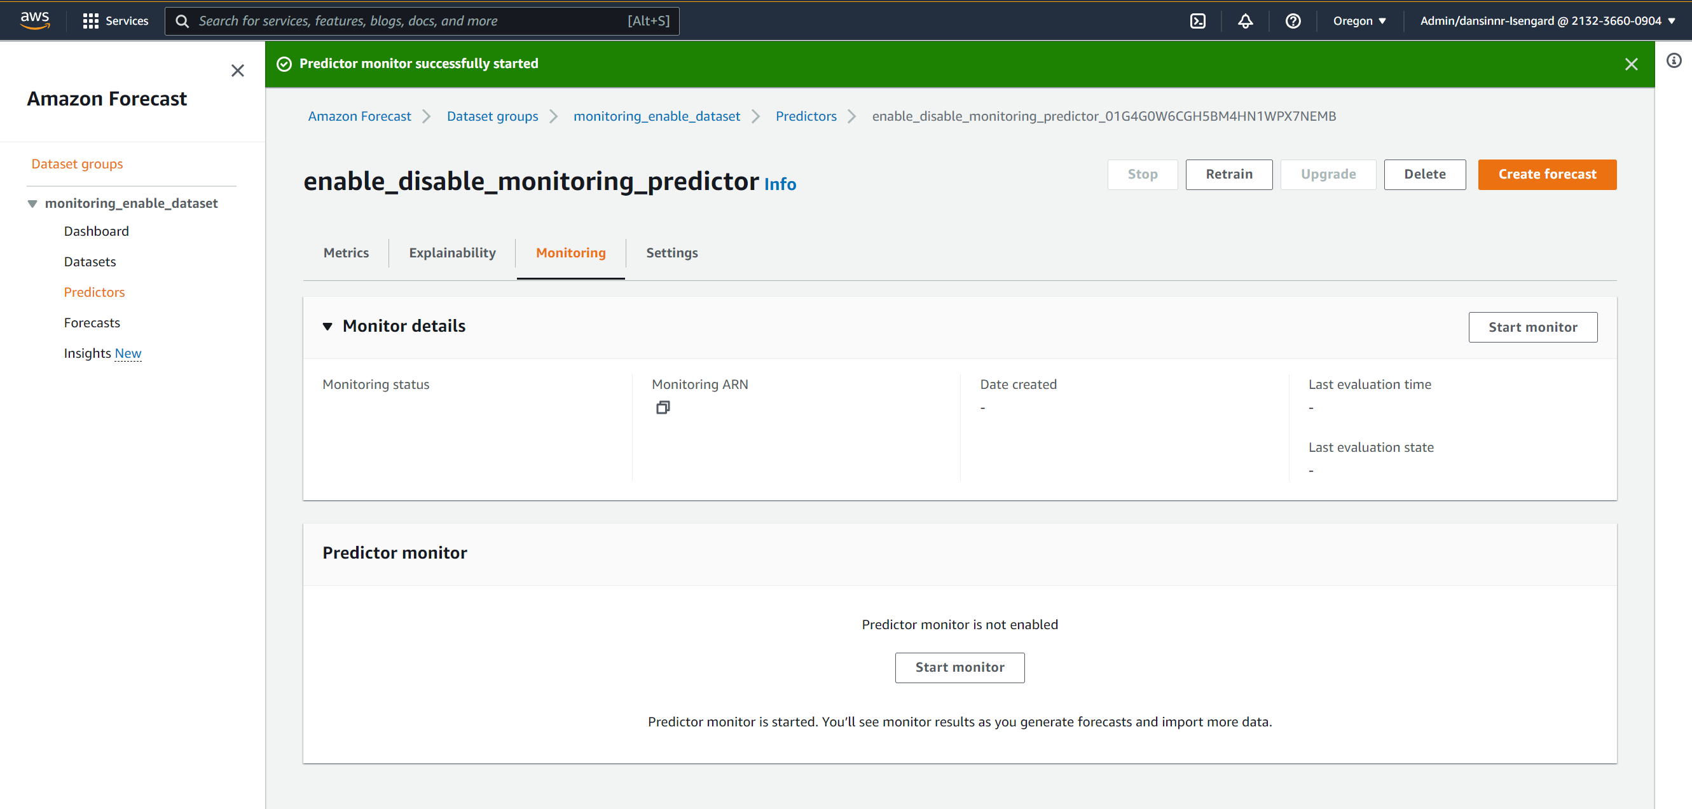
Task: Open the info panel circle icon
Action: pyautogui.click(x=1674, y=60)
